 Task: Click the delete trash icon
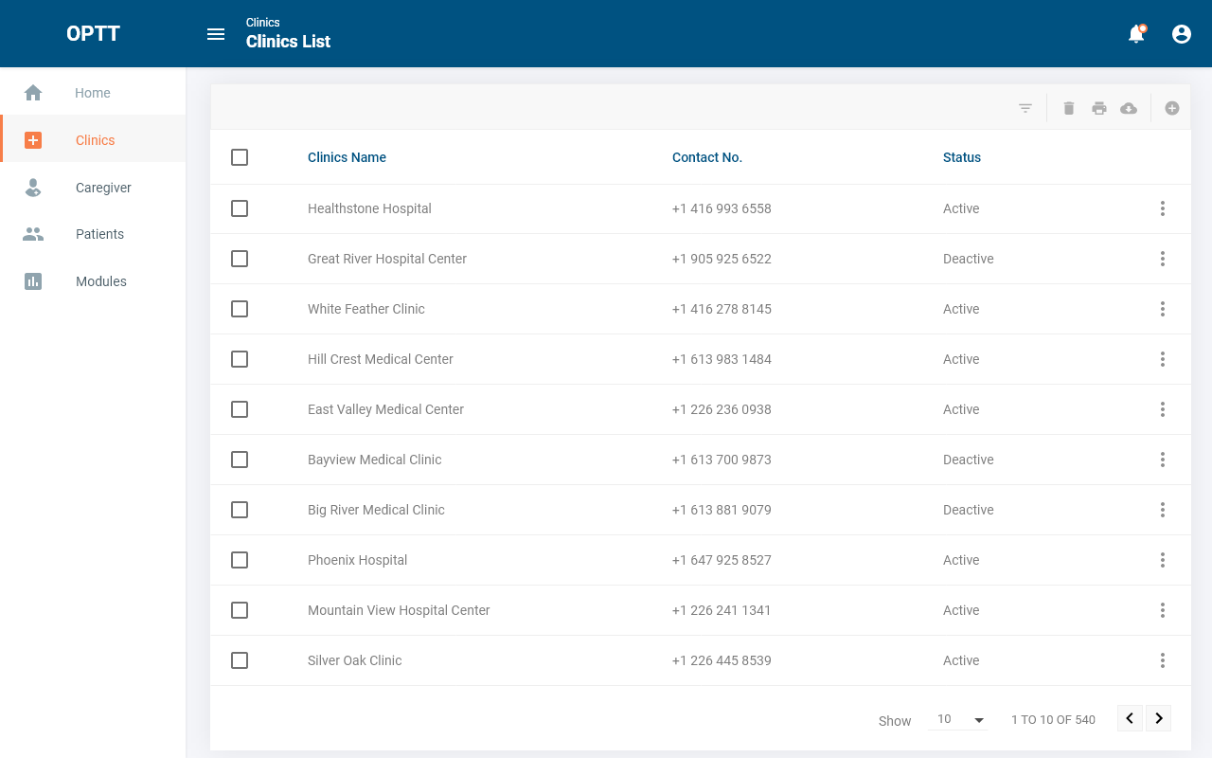tap(1069, 108)
